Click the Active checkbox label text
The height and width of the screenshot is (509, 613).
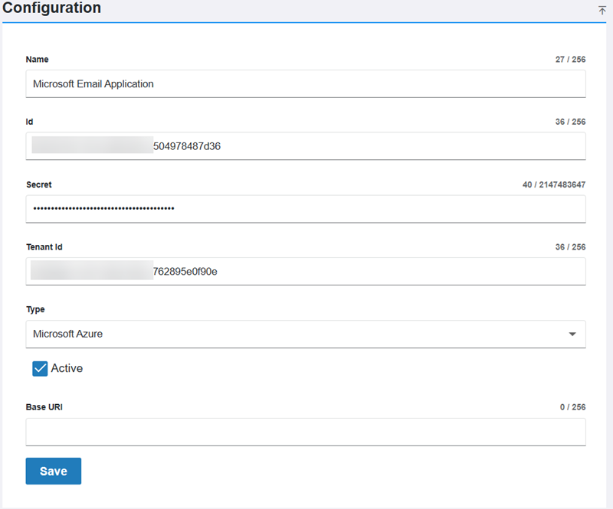click(67, 368)
